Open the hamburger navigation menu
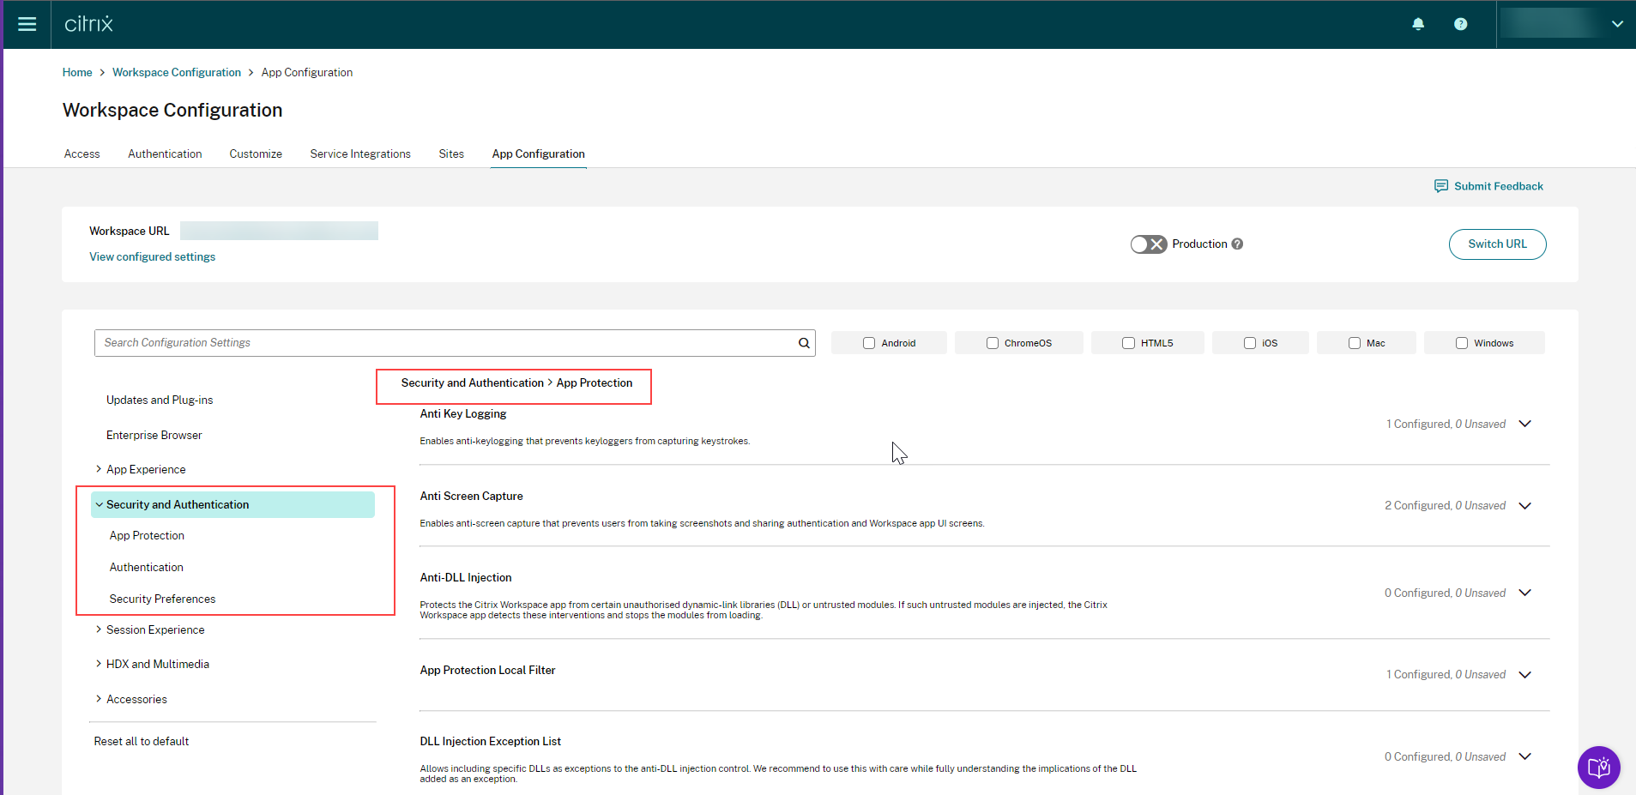The width and height of the screenshot is (1636, 795). tap(27, 24)
